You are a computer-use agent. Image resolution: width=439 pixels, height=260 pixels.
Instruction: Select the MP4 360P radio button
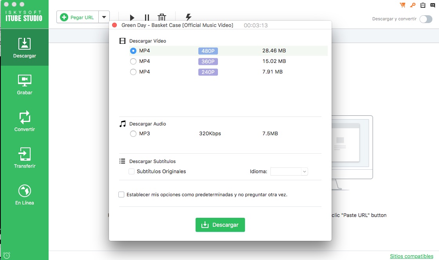click(x=133, y=61)
